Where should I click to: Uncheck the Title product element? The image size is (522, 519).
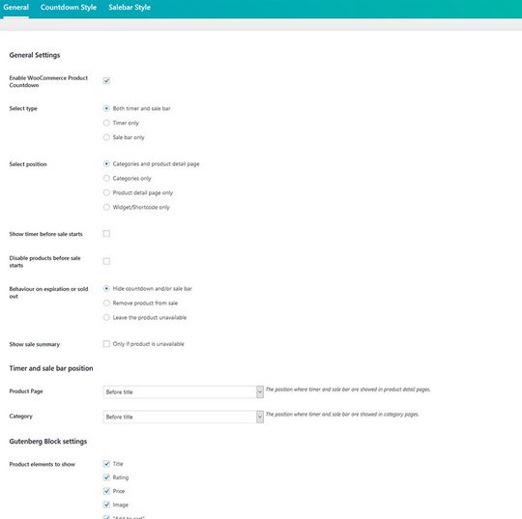106,464
